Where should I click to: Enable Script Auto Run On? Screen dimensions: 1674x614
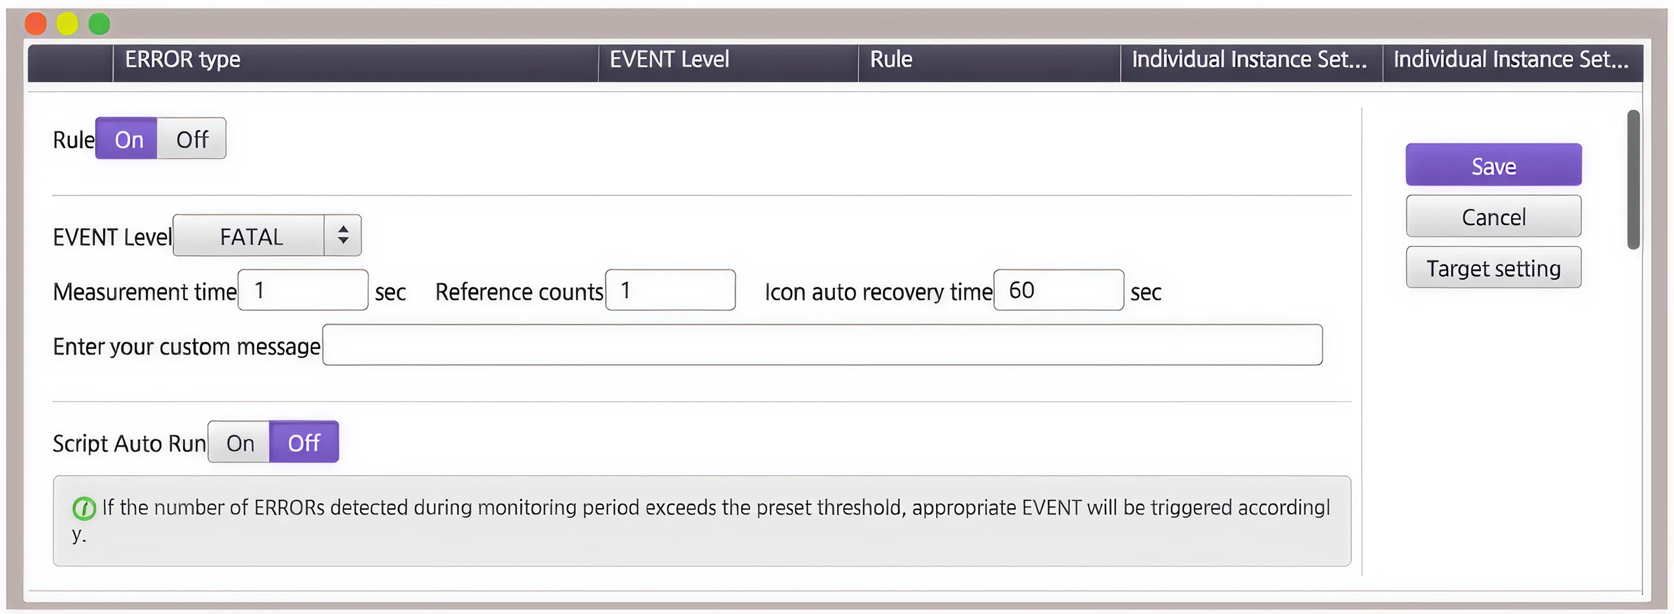[x=239, y=442]
